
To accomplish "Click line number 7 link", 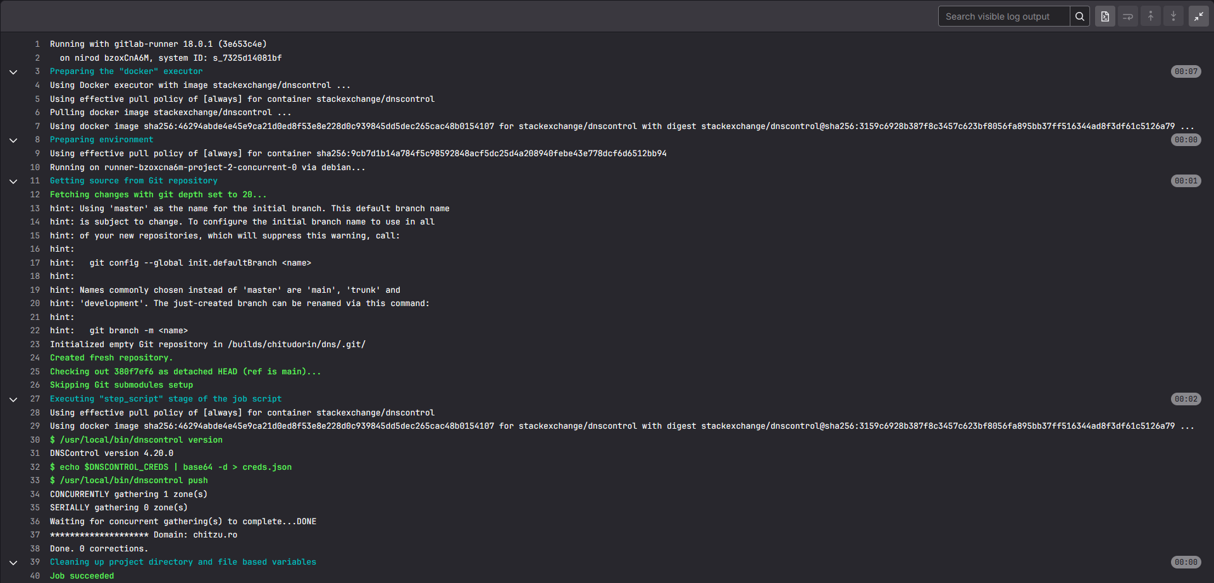I will [37, 126].
